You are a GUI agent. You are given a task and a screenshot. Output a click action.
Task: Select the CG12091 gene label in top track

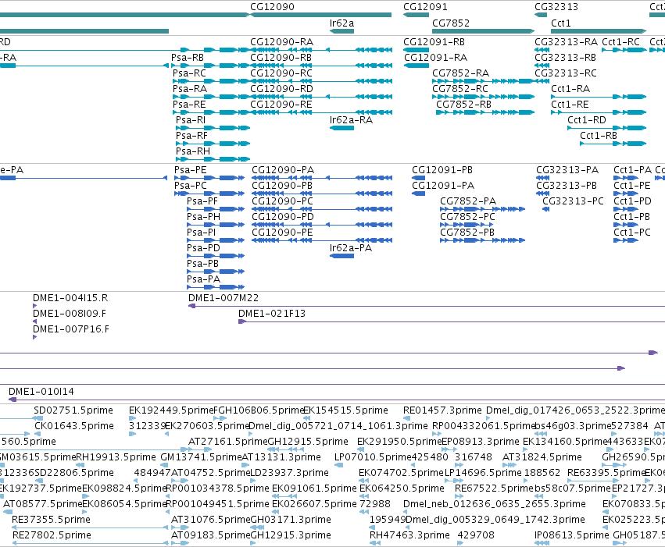[x=425, y=7]
